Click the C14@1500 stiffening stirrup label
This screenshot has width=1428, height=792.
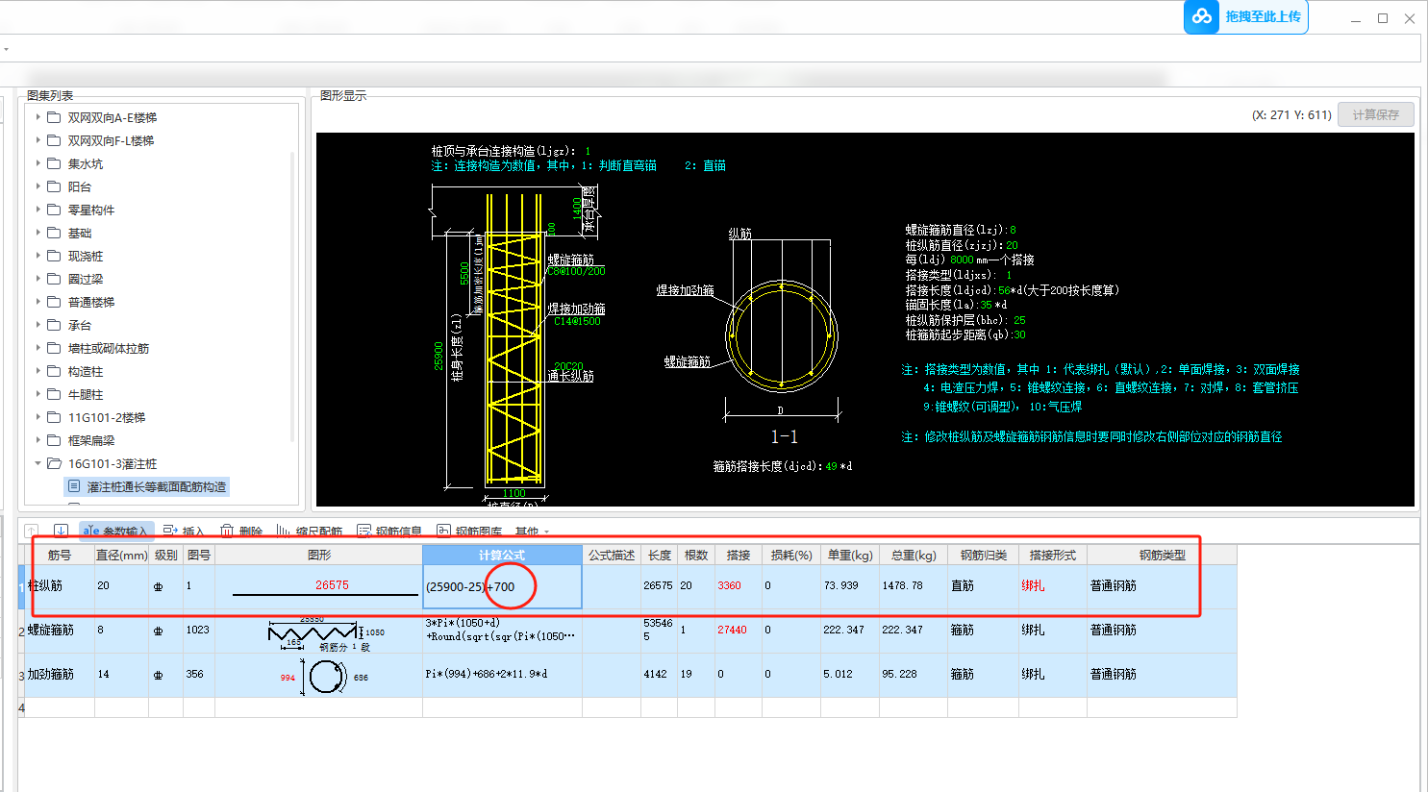[x=577, y=321]
